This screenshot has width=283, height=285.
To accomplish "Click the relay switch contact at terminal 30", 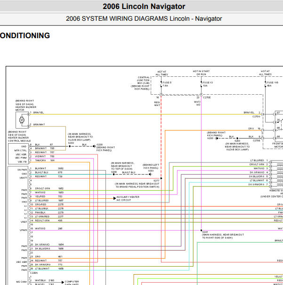I will pos(279,121).
